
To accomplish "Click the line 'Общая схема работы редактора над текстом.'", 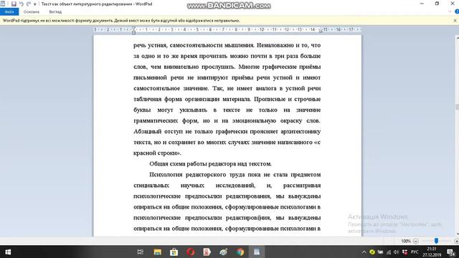I will coord(210,164).
